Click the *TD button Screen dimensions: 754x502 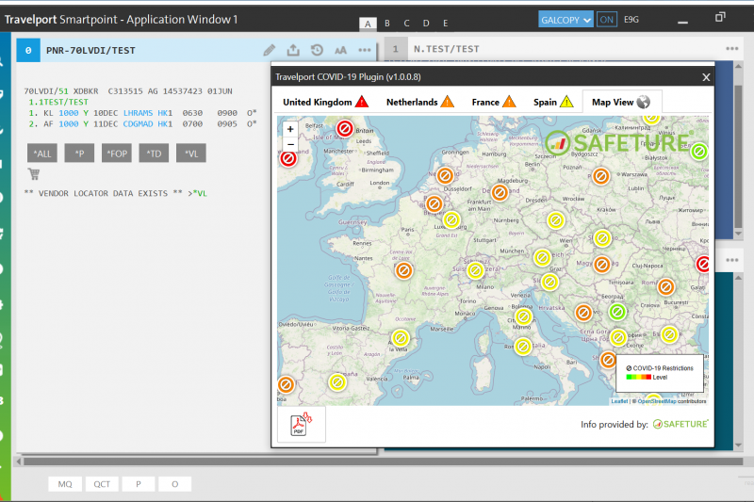click(x=154, y=154)
